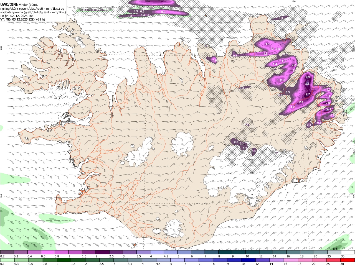The width and height of the screenshot is (355, 266).
Task: Click the 0.4 value in the southeast patch
Action: click(x=309, y=125)
